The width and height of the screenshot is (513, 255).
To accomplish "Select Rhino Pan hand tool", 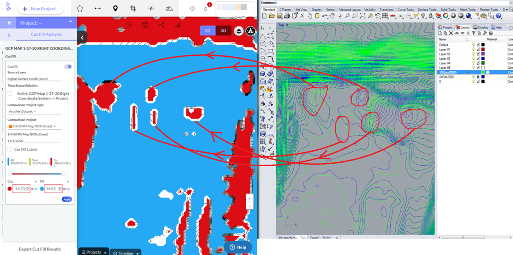I will [332, 15].
